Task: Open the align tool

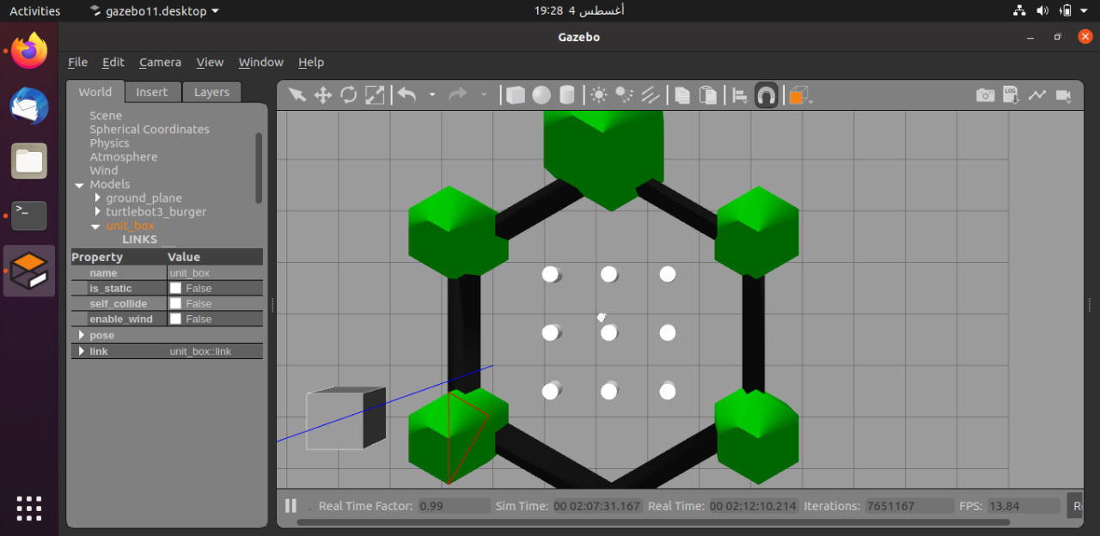Action: (x=740, y=95)
